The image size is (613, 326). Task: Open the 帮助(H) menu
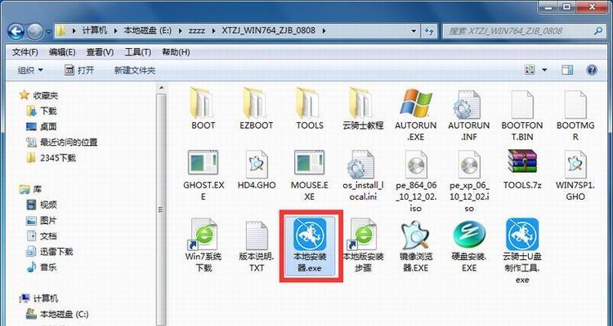pos(176,52)
